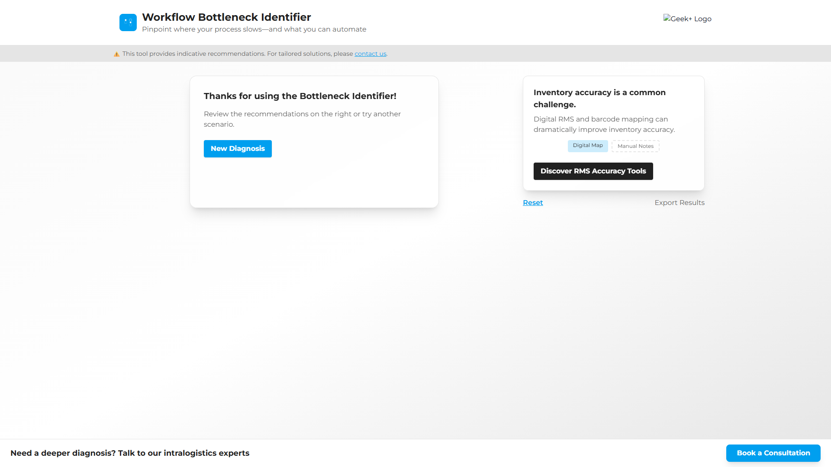This screenshot has width=831, height=467.
Task: Click the inventory accuracy challenge heading
Action: [600, 98]
